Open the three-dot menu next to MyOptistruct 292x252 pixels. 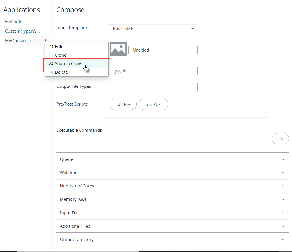[45, 40]
